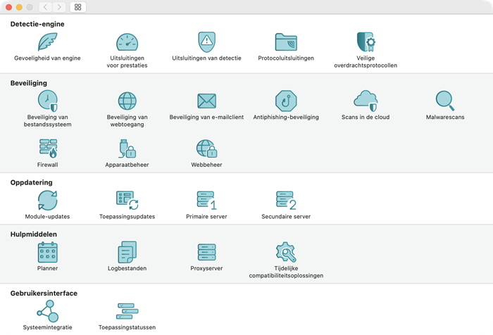Open Logbestanden documents icon

127,252
